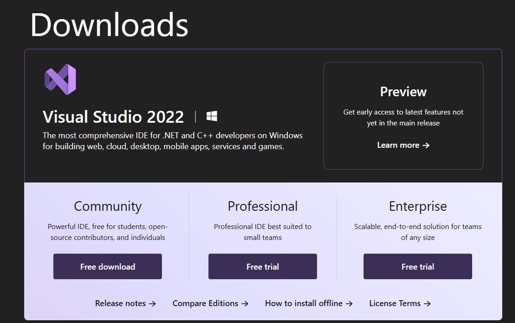Click 'The most comprehensive IDE for .NET' description
The image size is (515, 323).
[172, 141]
